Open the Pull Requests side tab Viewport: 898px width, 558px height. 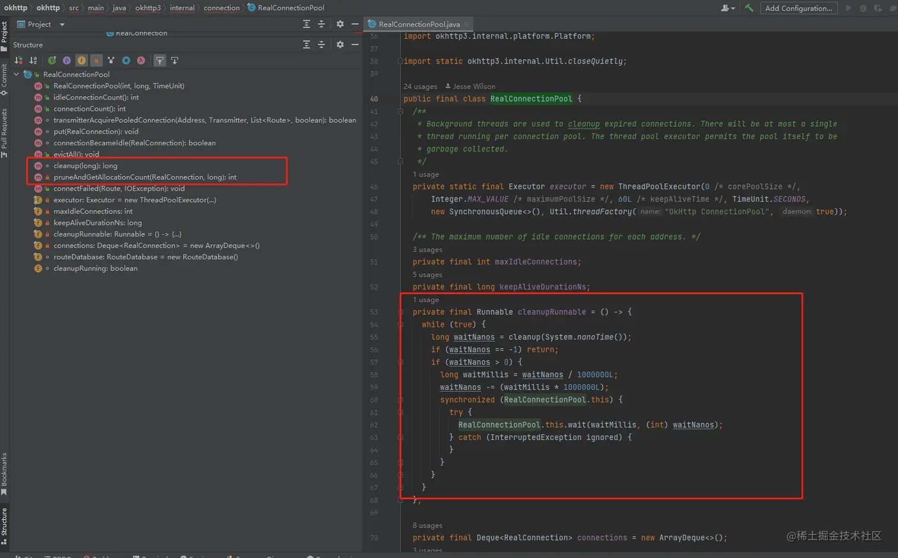pyautogui.click(x=4, y=133)
